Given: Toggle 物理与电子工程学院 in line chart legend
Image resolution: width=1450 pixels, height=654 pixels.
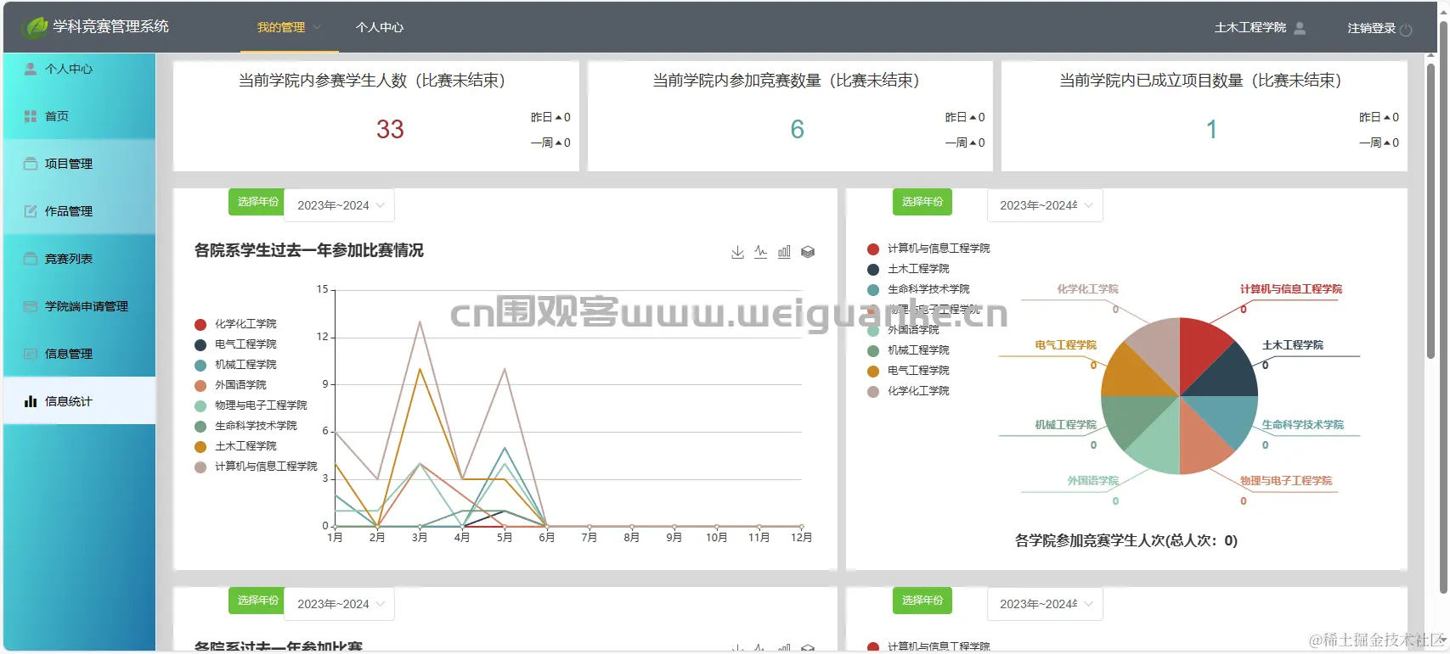Looking at the screenshot, I should pyautogui.click(x=251, y=405).
